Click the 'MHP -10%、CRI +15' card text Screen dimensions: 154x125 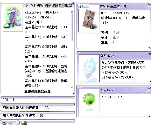[x=116, y=13]
